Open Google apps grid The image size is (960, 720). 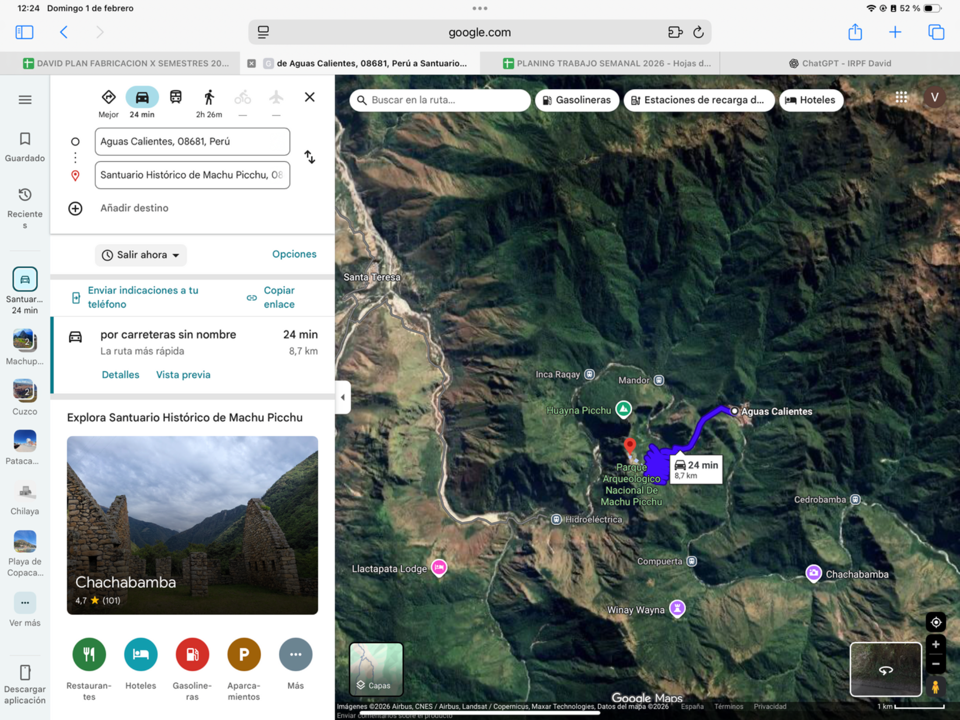[x=901, y=97]
